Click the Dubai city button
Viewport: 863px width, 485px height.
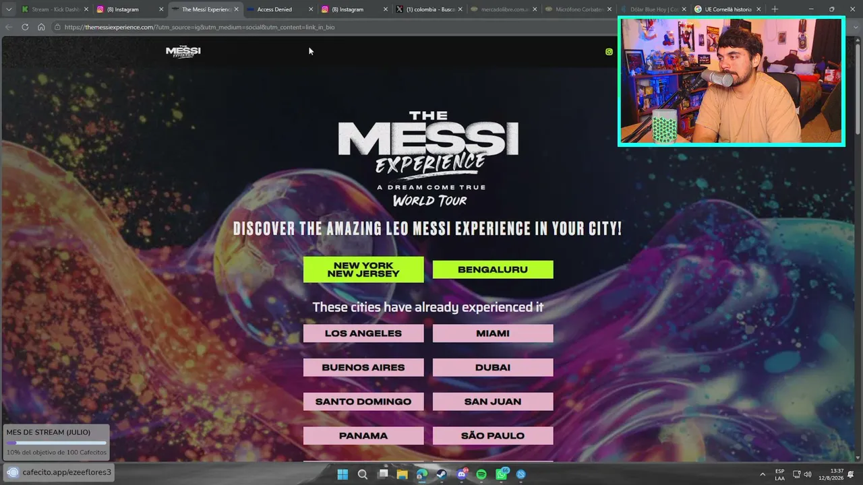[x=493, y=368]
